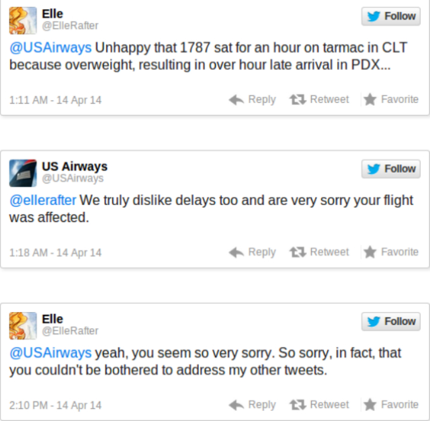This screenshot has height=421, width=430.
Task: Open the @USAirways mention in the first tweet
Action: tap(50, 48)
